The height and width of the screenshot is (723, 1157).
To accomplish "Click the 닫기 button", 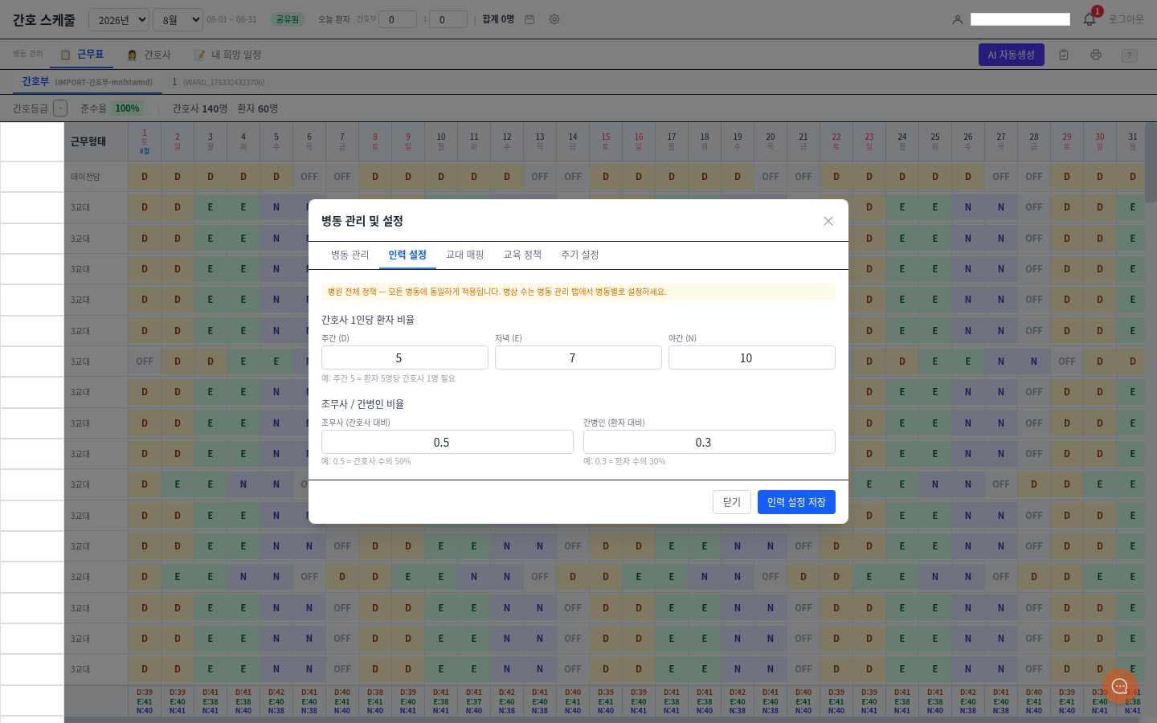I will [x=732, y=502].
